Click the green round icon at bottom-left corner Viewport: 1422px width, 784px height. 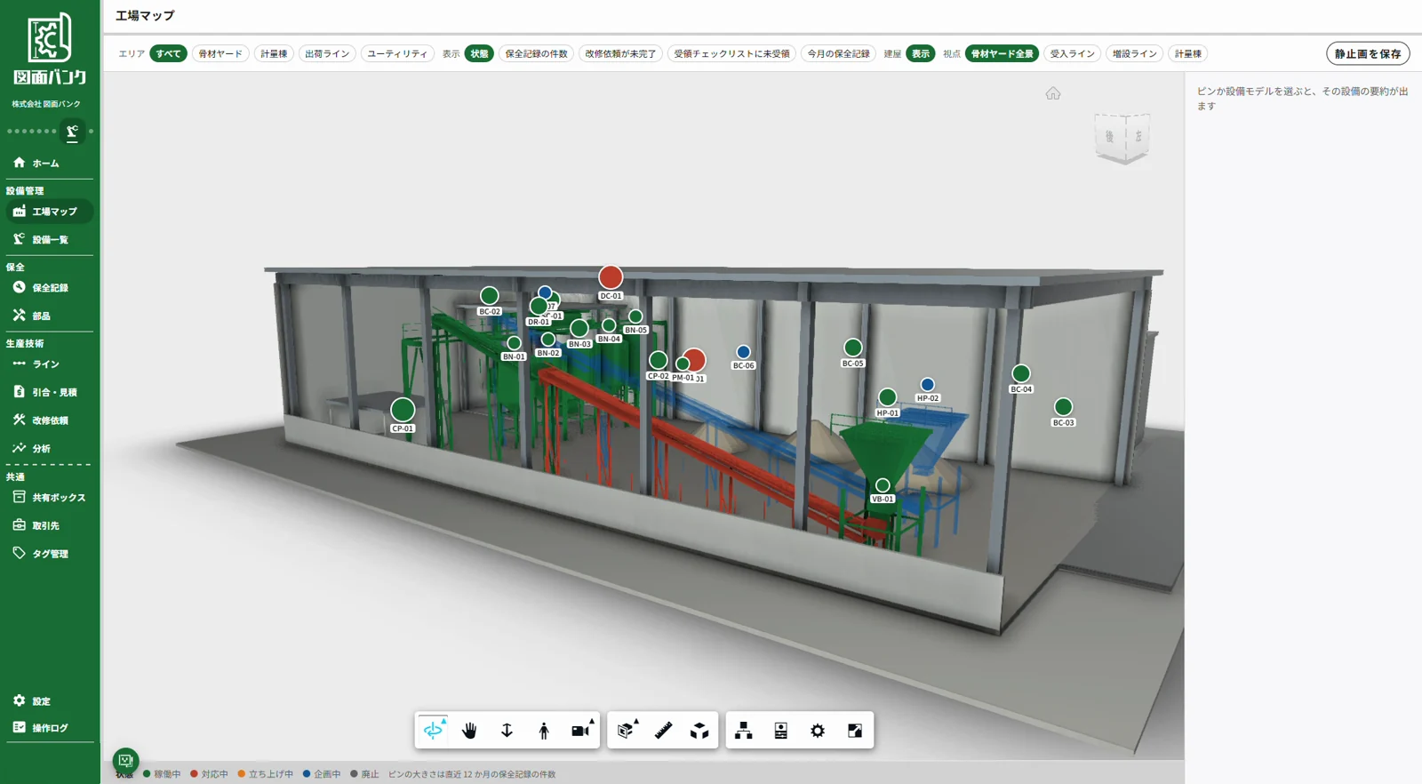(125, 760)
